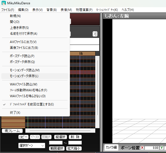Toggle フレーム移動時WAVを鳴らす(F)

pos(35,90)
